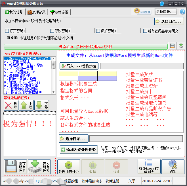This screenshot has width=187, height=186.
Task: Select option 1 Excel、Word模板批量新文件
Action: coord(28,58)
